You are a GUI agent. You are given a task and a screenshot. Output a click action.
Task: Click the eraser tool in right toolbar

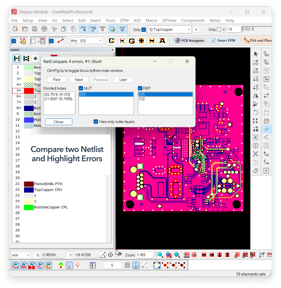(256, 171)
